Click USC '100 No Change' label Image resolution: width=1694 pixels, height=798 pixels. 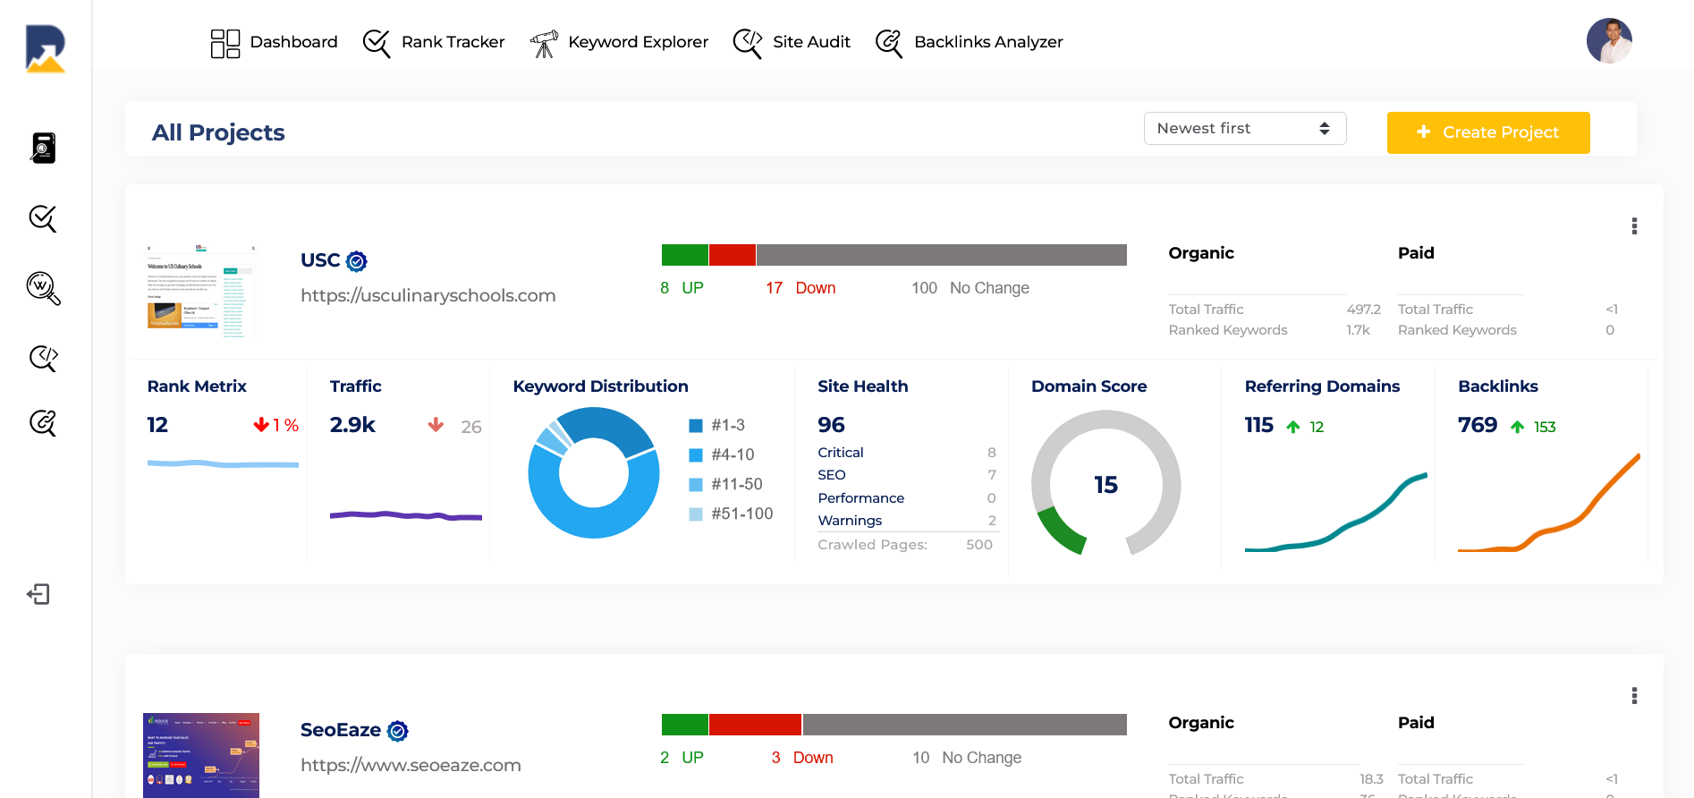(970, 288)
